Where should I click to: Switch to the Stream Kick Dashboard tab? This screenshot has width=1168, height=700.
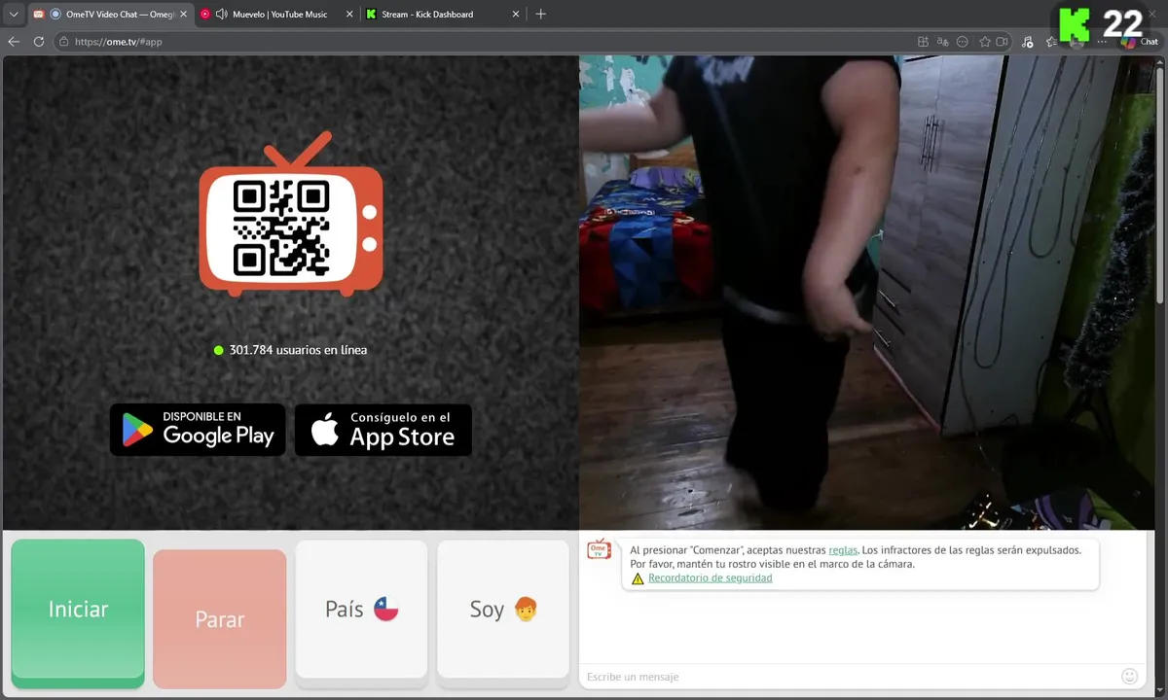[443, 15]
